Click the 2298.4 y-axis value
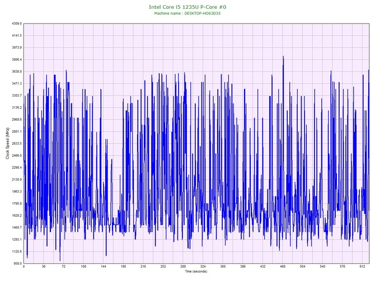Image resolution: width=375 pixels, height=281 pixels. [17, 168]
